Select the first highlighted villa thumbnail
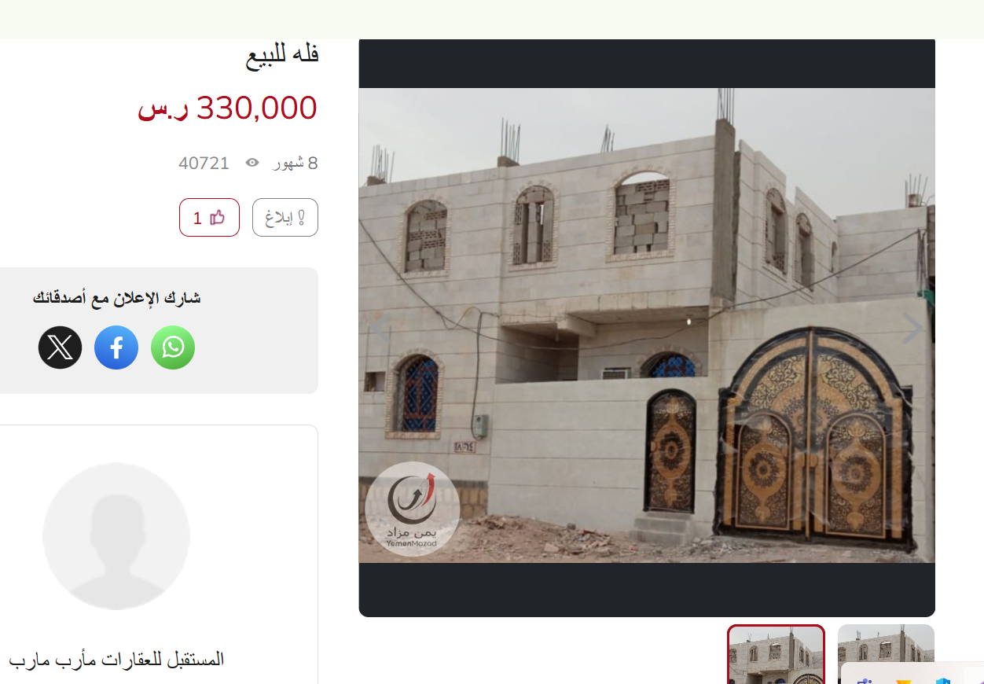Image resolution: width=984 pixels, height=684 pixels. coord(776,655)
